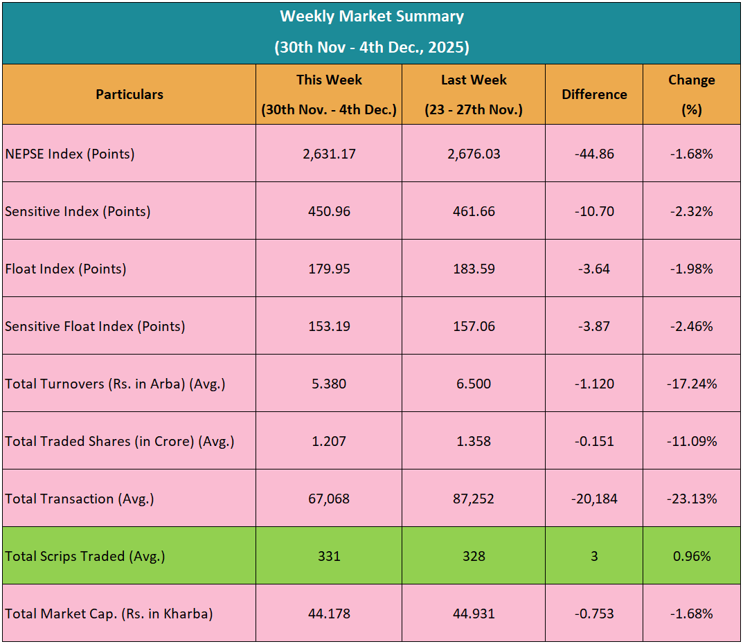Viewport: 743px width, 644px height.
Task: Select the Total Market Cap value 44.178
Action: pos(329,614)
